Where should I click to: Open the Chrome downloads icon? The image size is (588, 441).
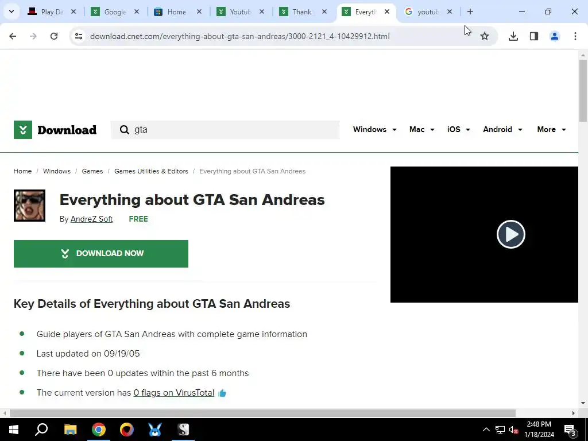[513, 36]
